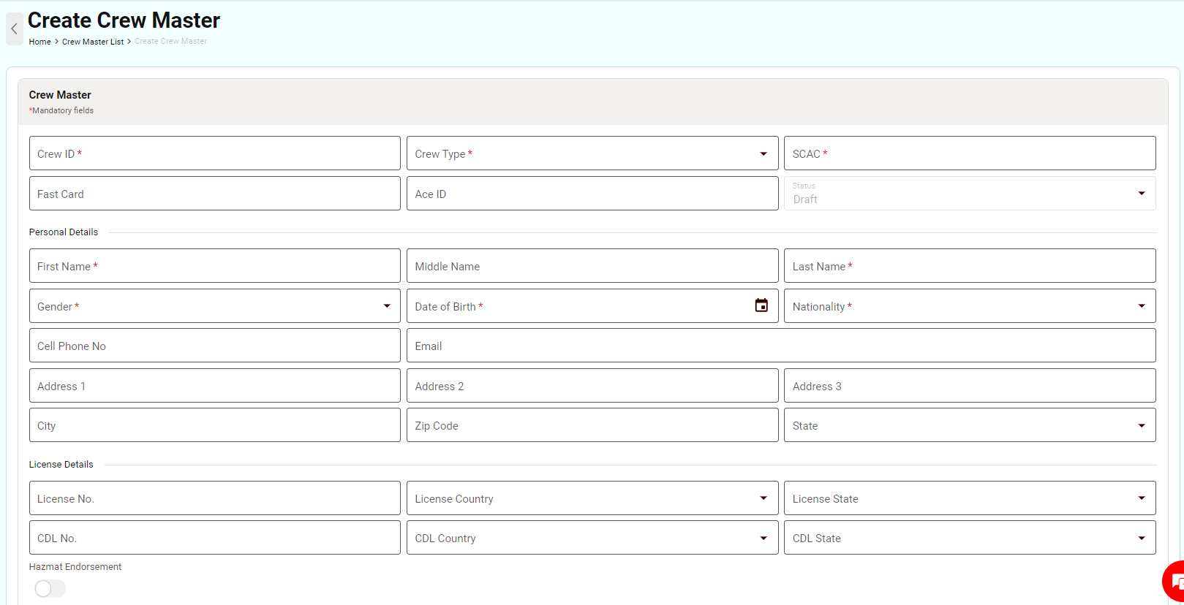The image size is (1184, 605).
Task: Click the SCAC input field
Action: click(970, 153)
